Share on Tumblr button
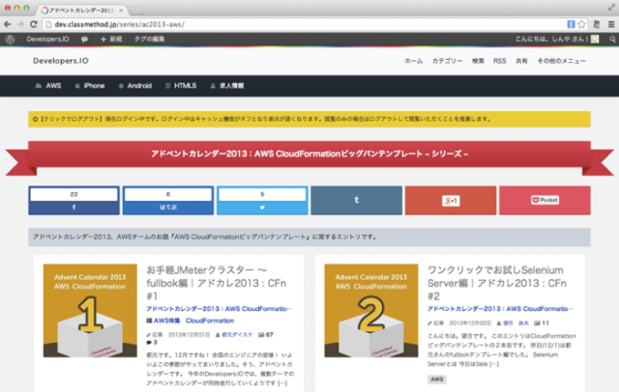This screenshot has width=619, height=392. click(x=357, y=201)
